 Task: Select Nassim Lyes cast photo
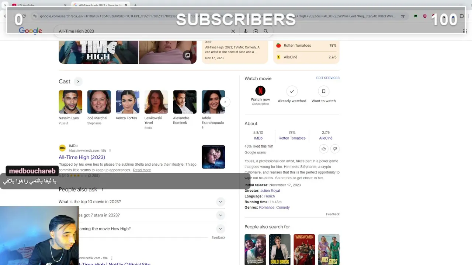(x=70, y=102)
